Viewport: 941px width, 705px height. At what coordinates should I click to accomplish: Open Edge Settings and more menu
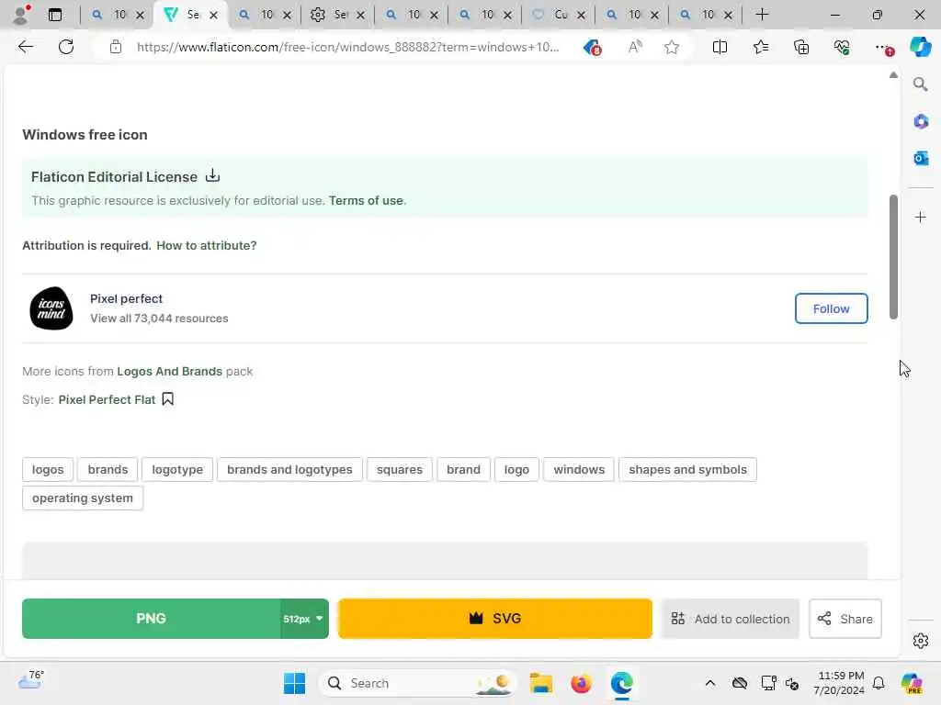(883, 48)
